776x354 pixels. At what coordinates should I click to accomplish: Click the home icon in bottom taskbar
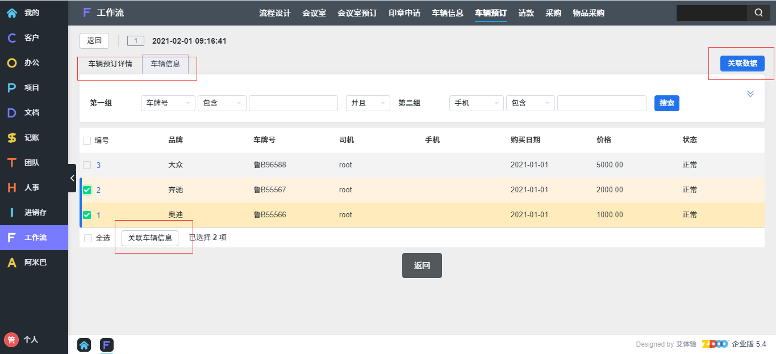[x=84, y=344]
